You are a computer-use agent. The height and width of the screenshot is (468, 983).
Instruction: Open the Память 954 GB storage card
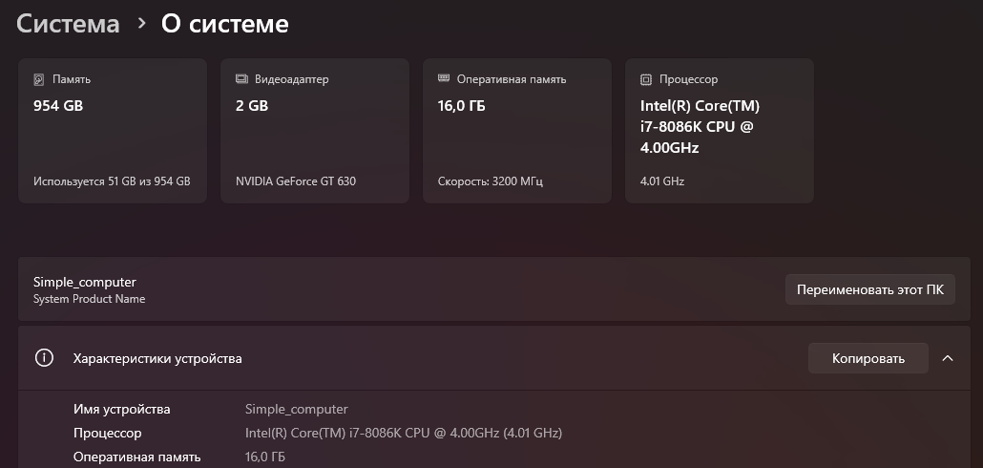coord(113,131)
